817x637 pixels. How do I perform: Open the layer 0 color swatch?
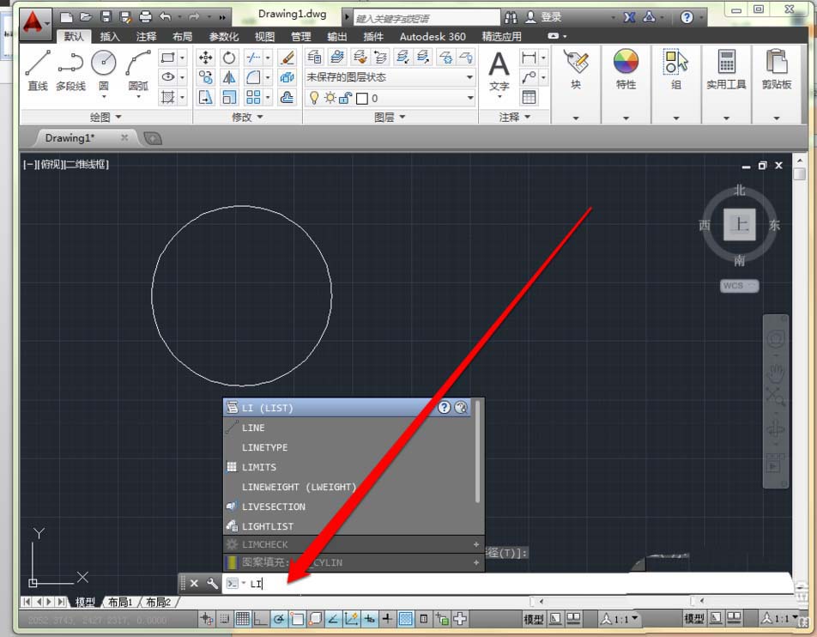361,98
